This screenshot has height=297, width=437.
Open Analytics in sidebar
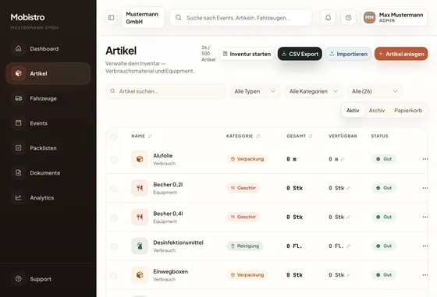[x=48, y=198]
